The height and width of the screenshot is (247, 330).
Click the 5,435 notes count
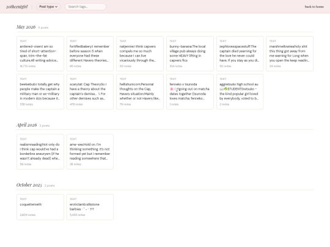(77, 215)
